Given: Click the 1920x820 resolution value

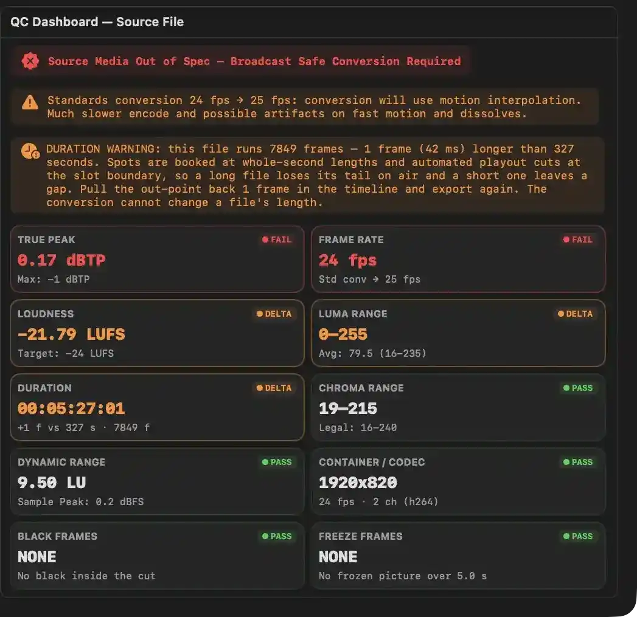Looking at the screenshot, I should [x=358, y=483].
